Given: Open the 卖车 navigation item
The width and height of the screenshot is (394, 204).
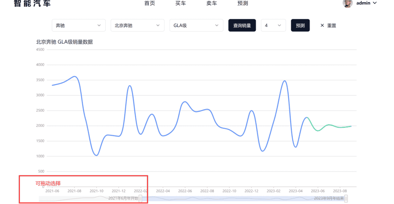Looking at the screenshot, I should (x=211, y=3).
